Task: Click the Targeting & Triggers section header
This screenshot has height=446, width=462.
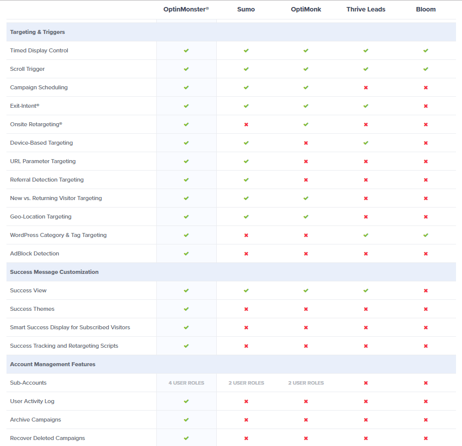Action: pyautogui.click(x=37, y=32)
